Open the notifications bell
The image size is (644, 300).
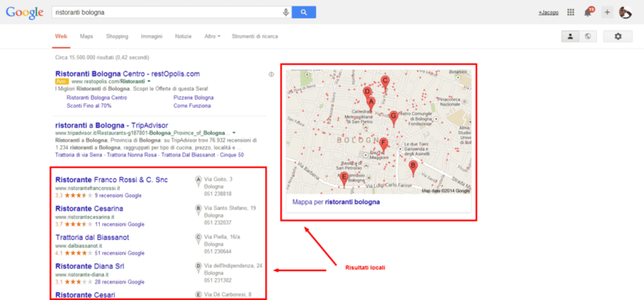pyautogui.click(x=589, y=12)
